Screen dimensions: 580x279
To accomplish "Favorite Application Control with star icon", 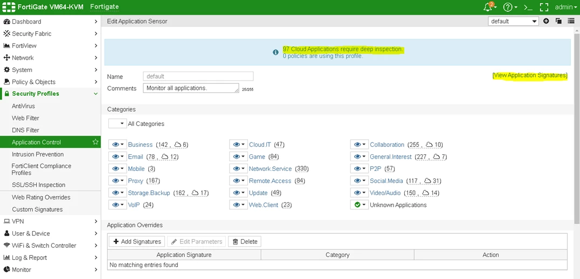I will tap(95, 142).
